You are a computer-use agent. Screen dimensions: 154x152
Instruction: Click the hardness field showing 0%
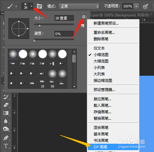tap(64, 34)
